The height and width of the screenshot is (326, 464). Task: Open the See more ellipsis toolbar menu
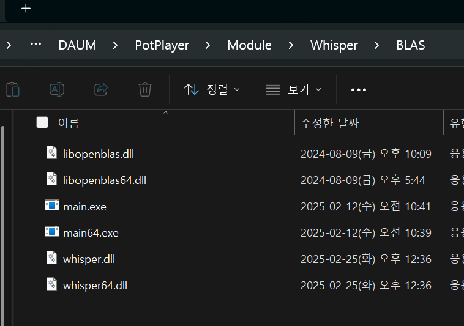tap(359, 90)
